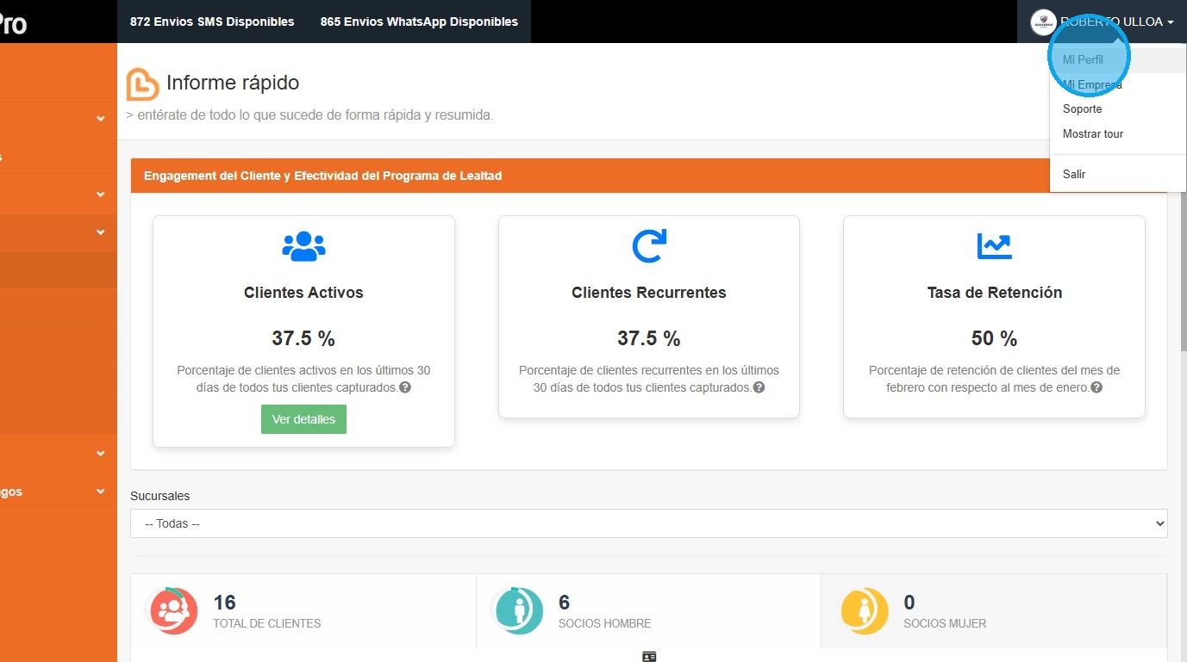Choose Mostrar tour in the user menu
The image size is (1187, 662).
pos(1118,134)
